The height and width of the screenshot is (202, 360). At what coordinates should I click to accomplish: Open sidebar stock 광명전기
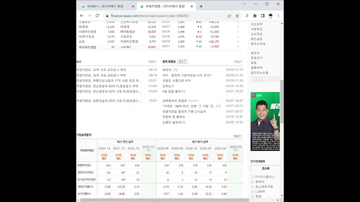(256, 58)
